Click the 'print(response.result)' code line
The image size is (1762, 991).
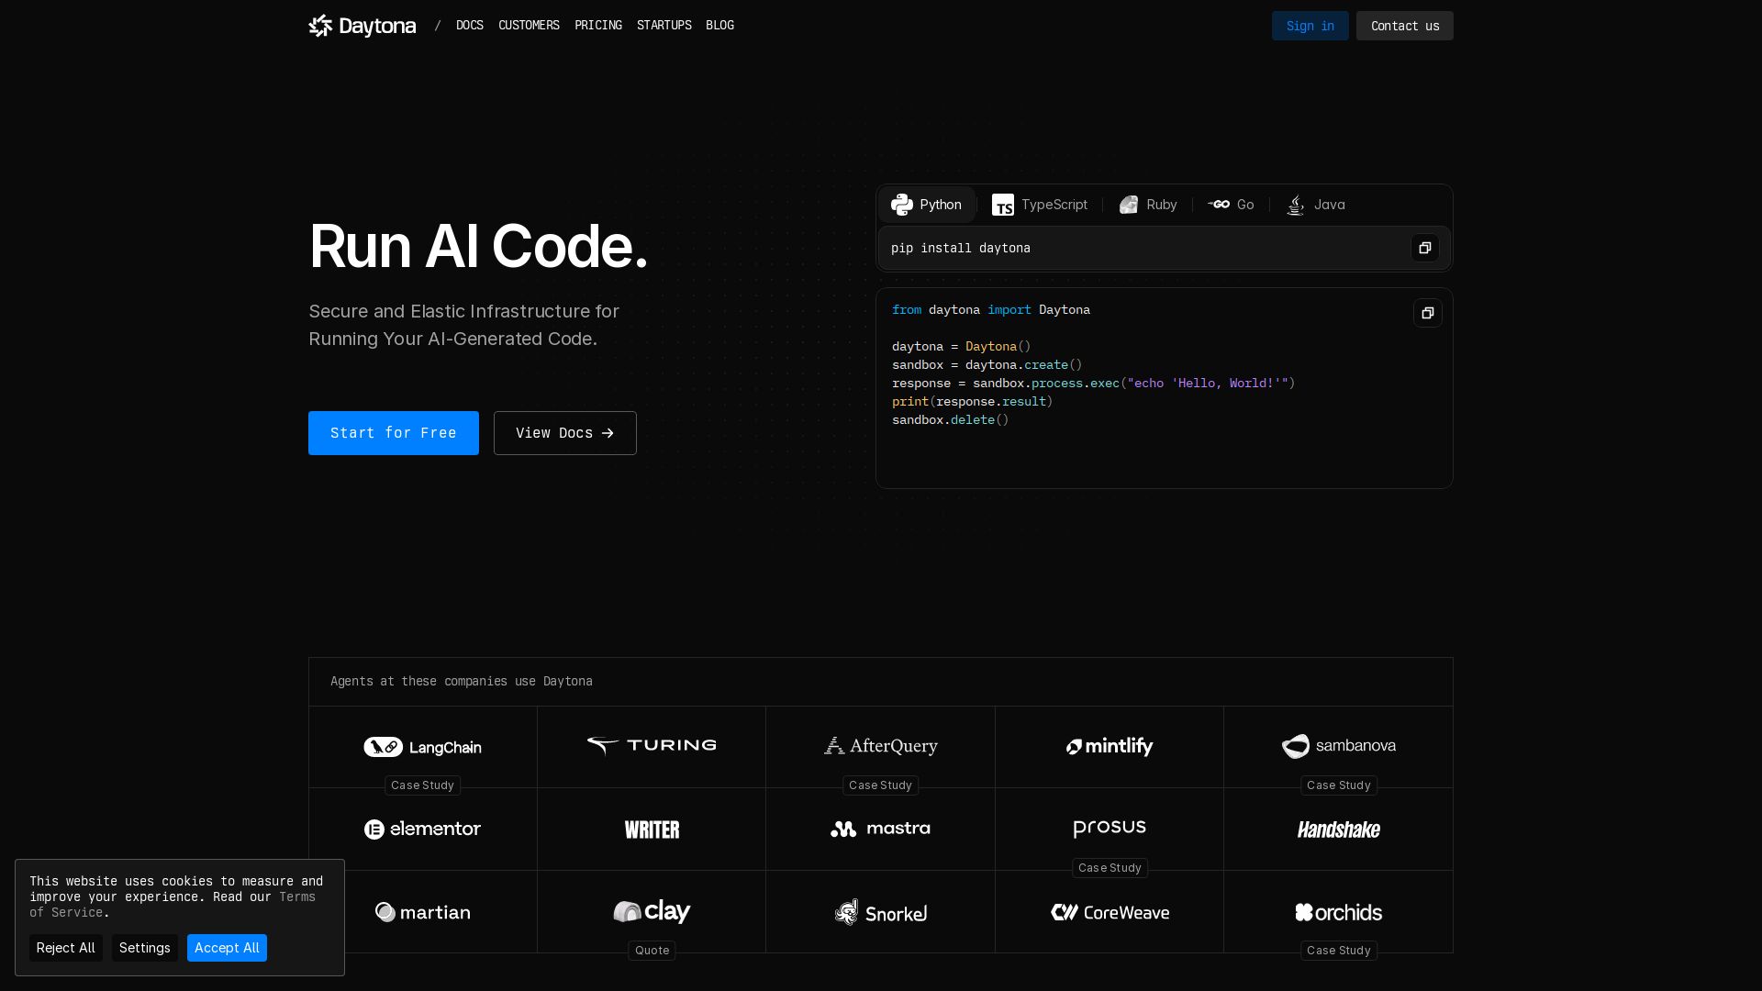973,402
